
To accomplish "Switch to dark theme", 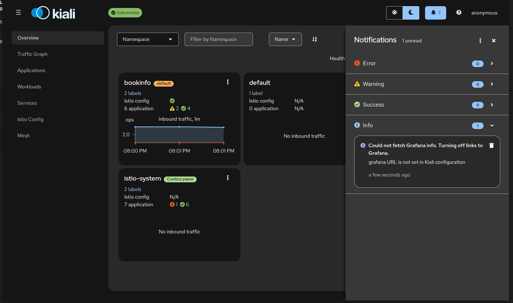I will (x=411, y=13).
